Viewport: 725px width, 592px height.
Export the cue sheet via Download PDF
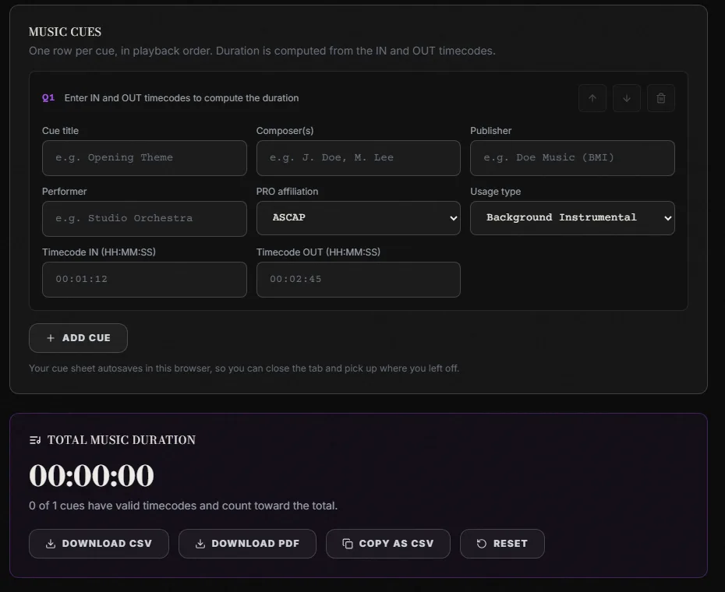point(247,544)
